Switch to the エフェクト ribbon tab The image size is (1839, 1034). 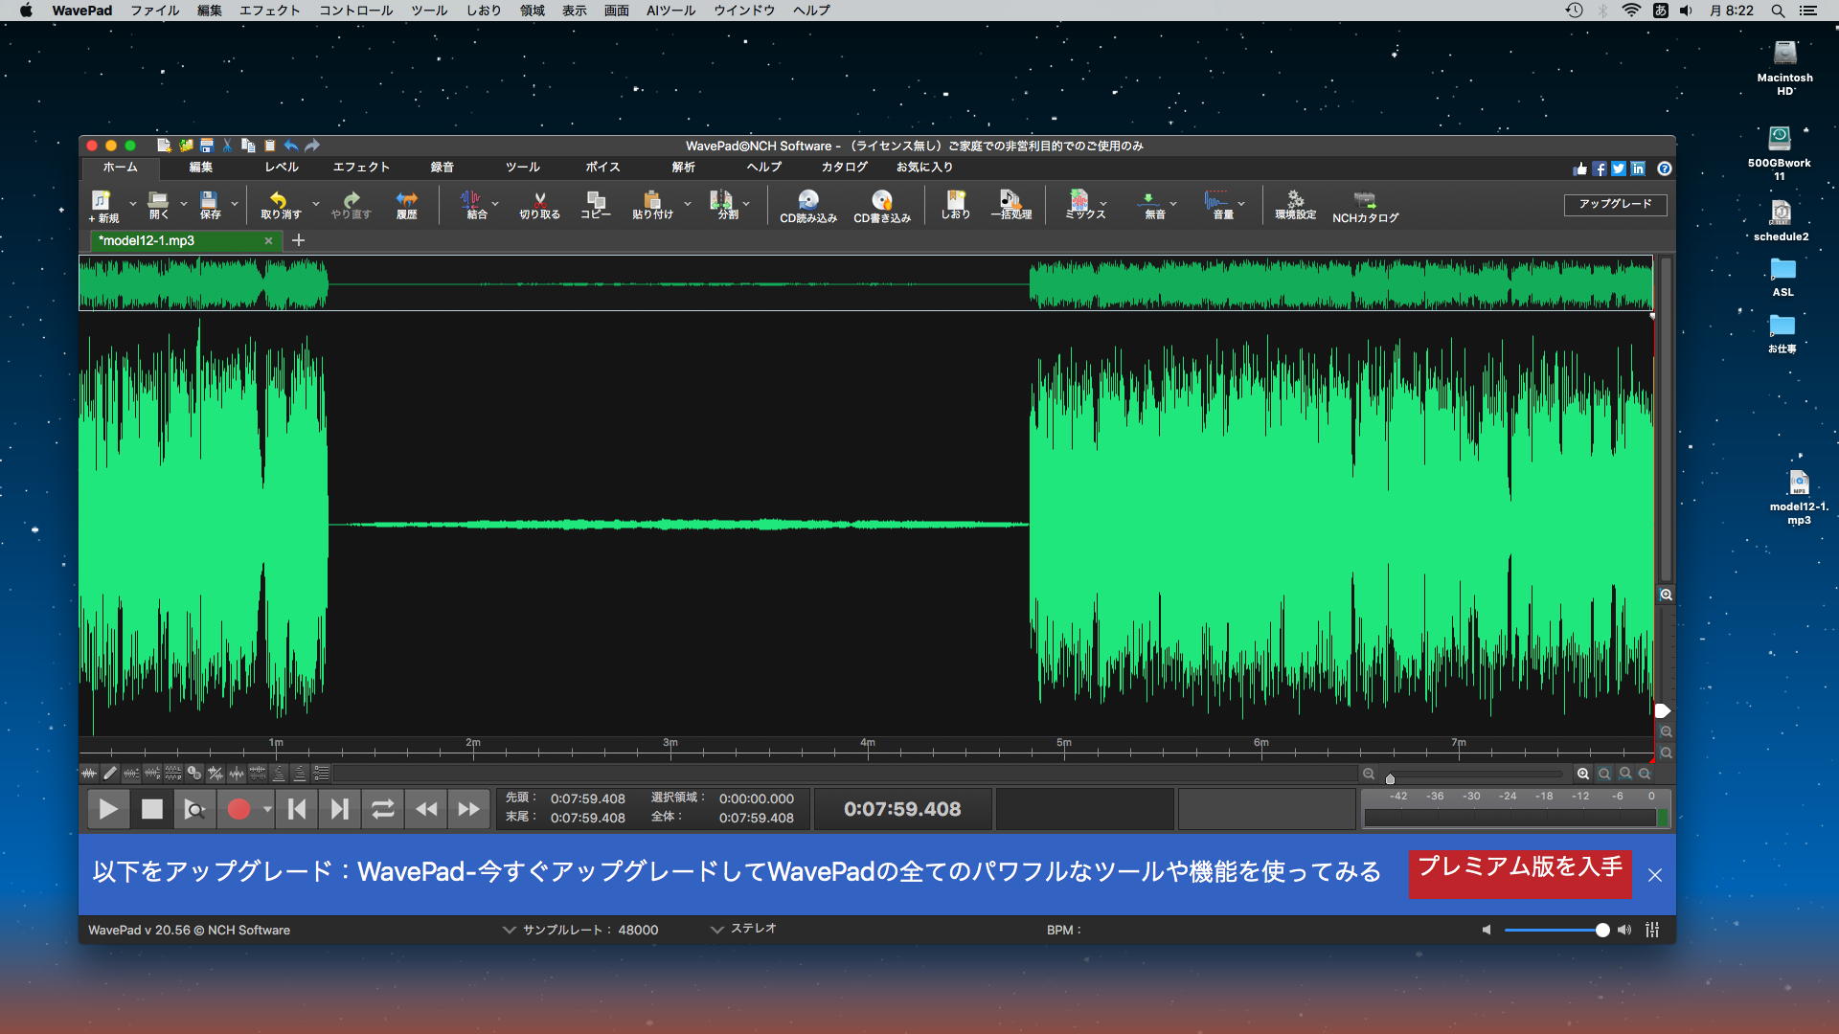tap(361, 167)
